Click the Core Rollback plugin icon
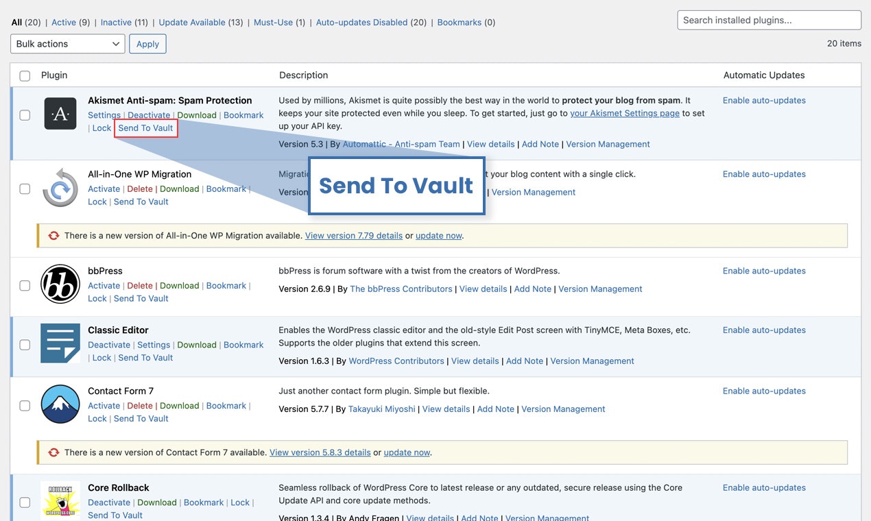871x521 pixels. coord(60,500)
